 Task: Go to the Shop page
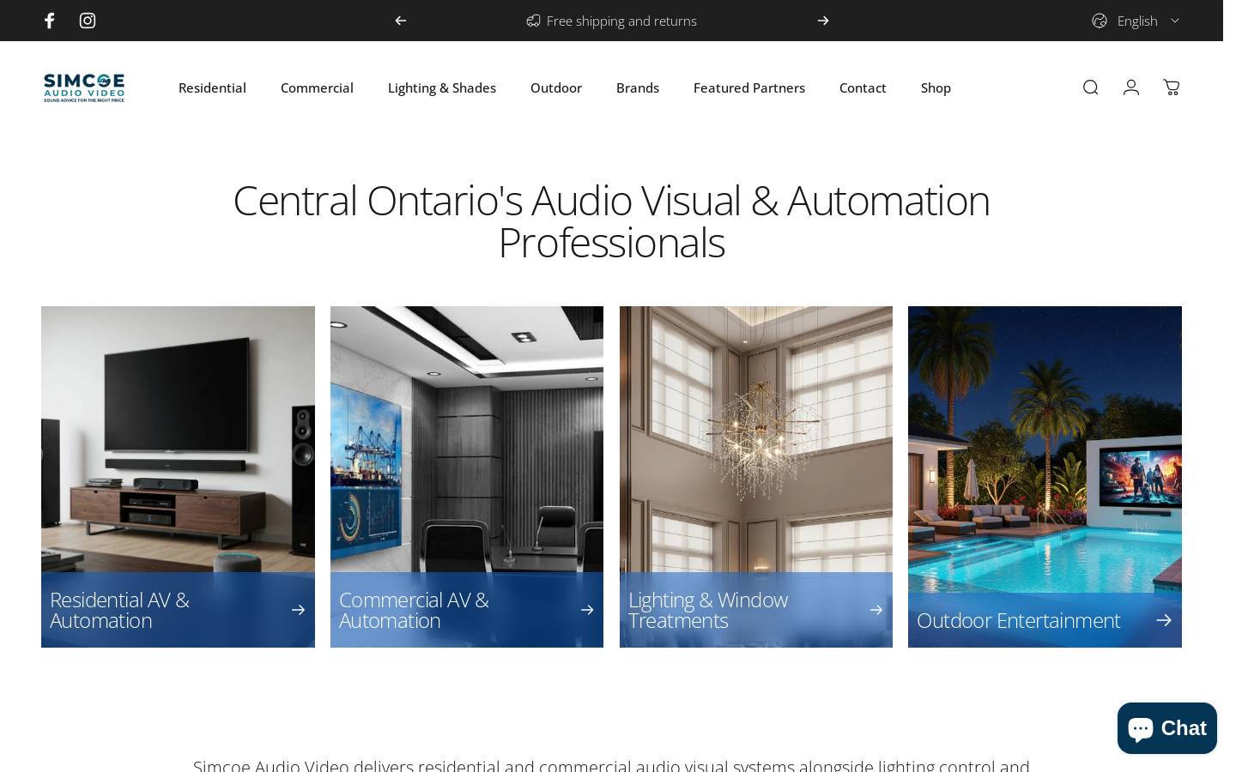click(936, 87)
